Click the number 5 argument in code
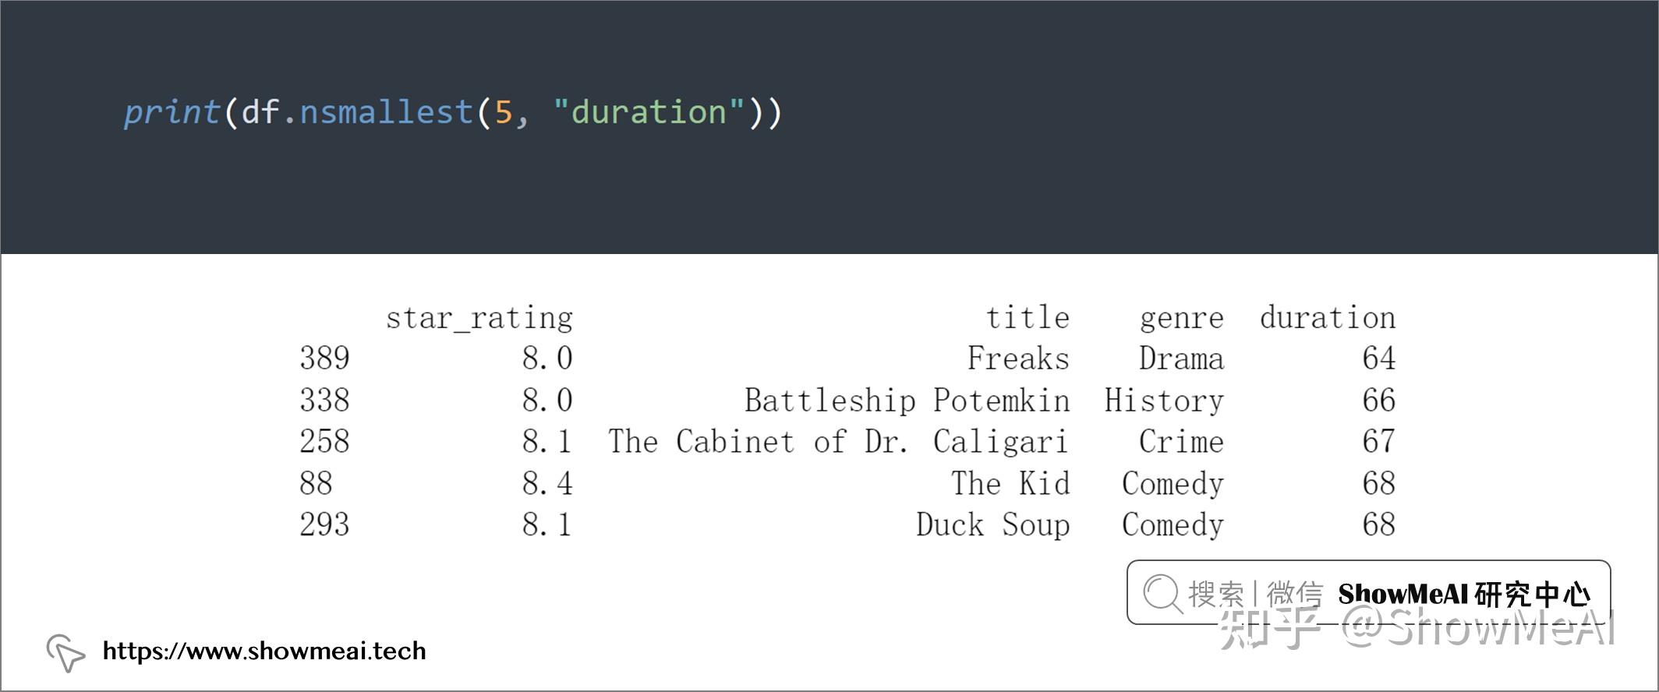The height and width of the screenshot is (692, 1659). coord(503,113)
